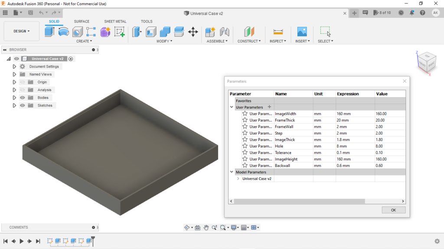Collapse the User Parameters section
Screen dimensions: 444x249
tap(232, 107)
